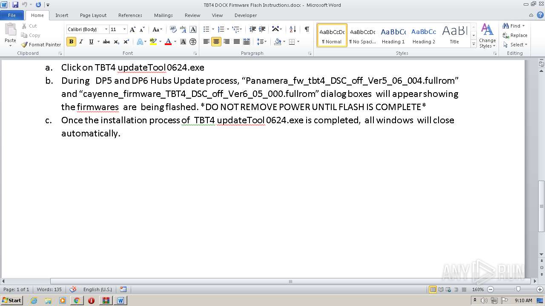Open the Developer tab
Image resolution: width=545 pixels, height=306 pixels.
[x=246, y=15]
